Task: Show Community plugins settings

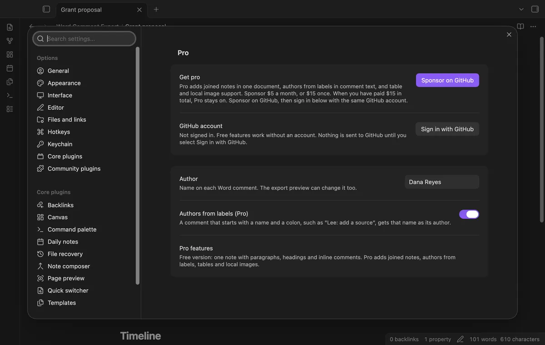Action: [84, 168]
